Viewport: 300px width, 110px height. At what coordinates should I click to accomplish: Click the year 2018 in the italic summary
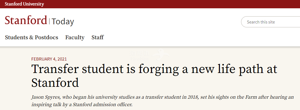tap(193, 97)
